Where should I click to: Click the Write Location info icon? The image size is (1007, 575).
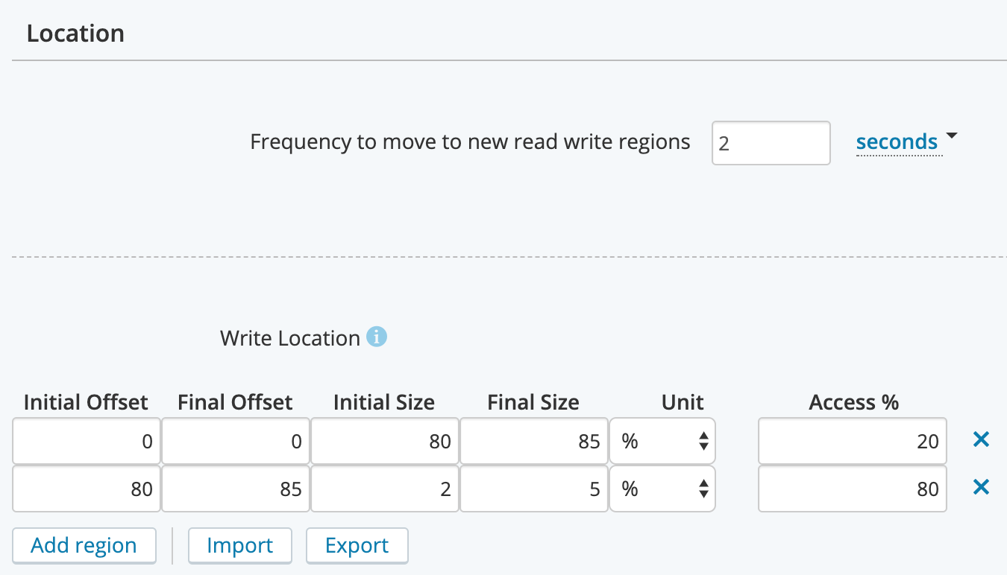pos(377,337)
